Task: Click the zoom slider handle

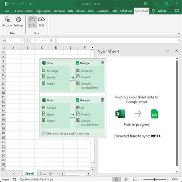Action: click(155, 179)
